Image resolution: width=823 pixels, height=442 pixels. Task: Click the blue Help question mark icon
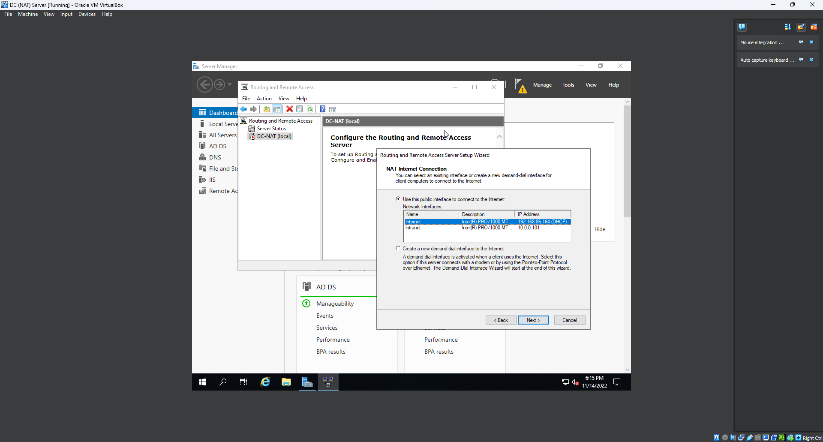(x=322, y=109)
